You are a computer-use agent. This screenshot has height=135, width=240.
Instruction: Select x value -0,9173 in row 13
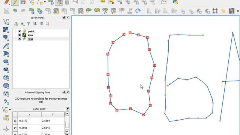(x=29, y=121)
